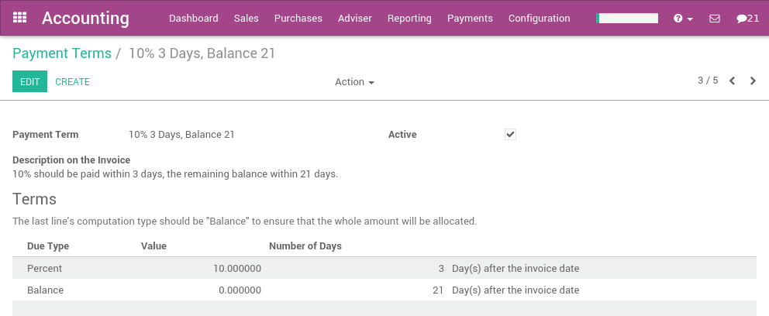
Task: Open the Sales menu
Action: [246, 19]
